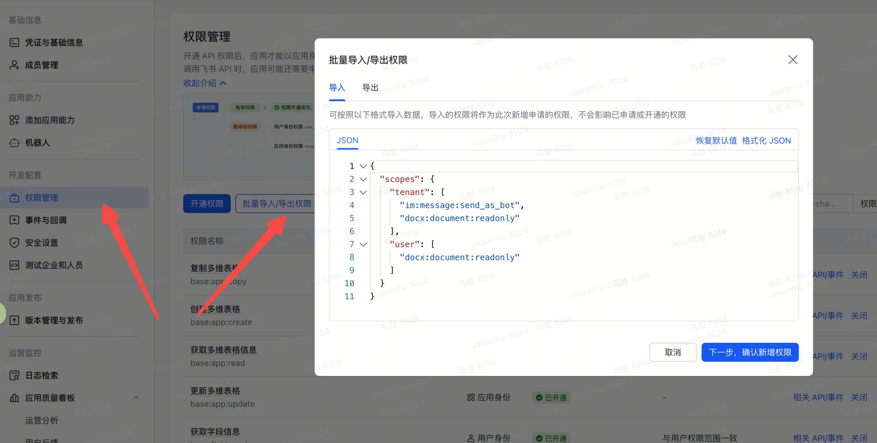Click 关闭 in 复制多维表格 row

(x=859, y=275)
